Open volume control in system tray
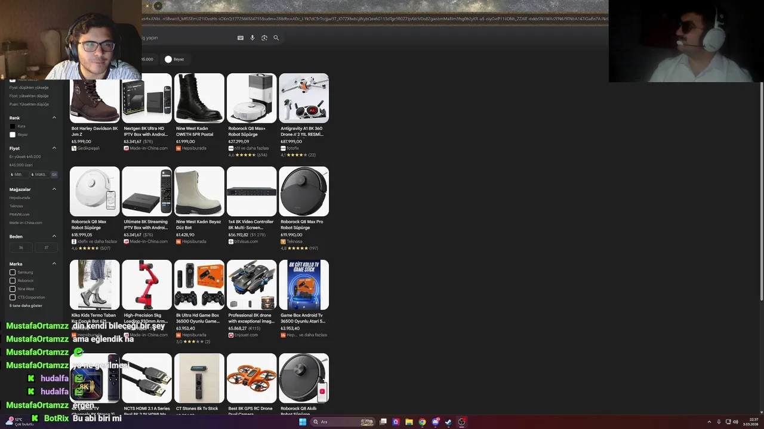The width and height of the screenshot is (764, 429). pos(735,422)
